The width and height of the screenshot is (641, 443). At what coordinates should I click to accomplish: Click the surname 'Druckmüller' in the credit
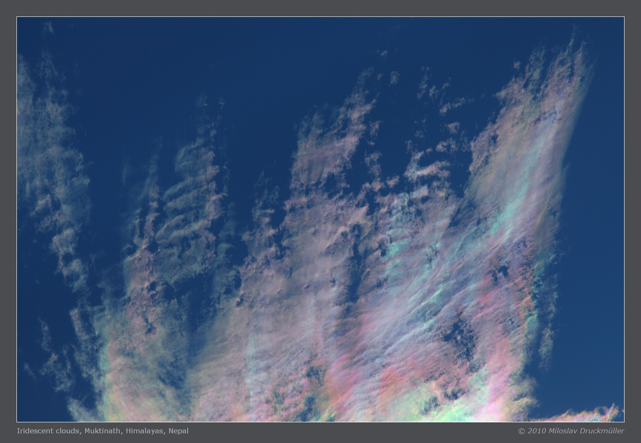point(601,431)
